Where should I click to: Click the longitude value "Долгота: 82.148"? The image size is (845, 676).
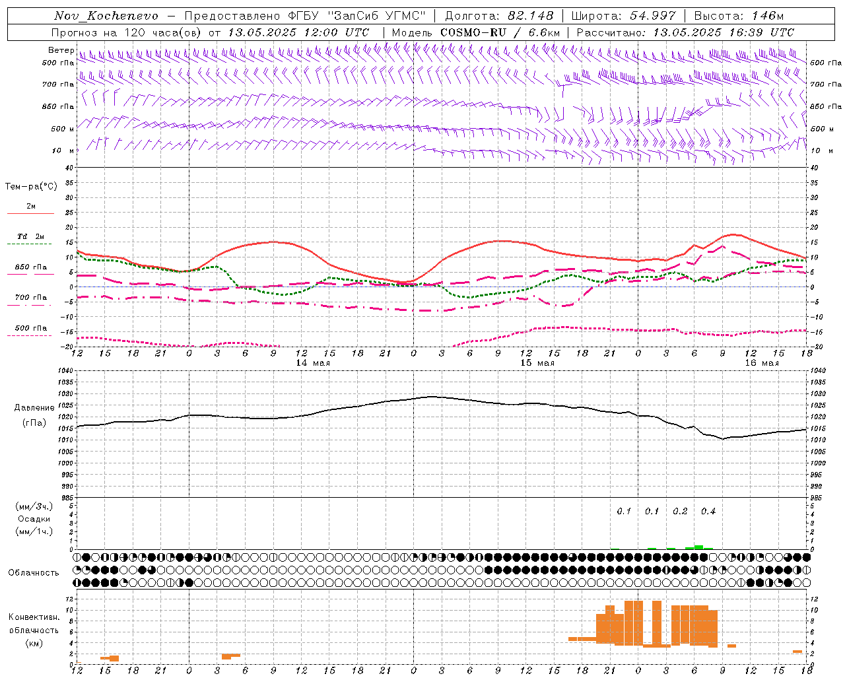click(x=500, y=16)
